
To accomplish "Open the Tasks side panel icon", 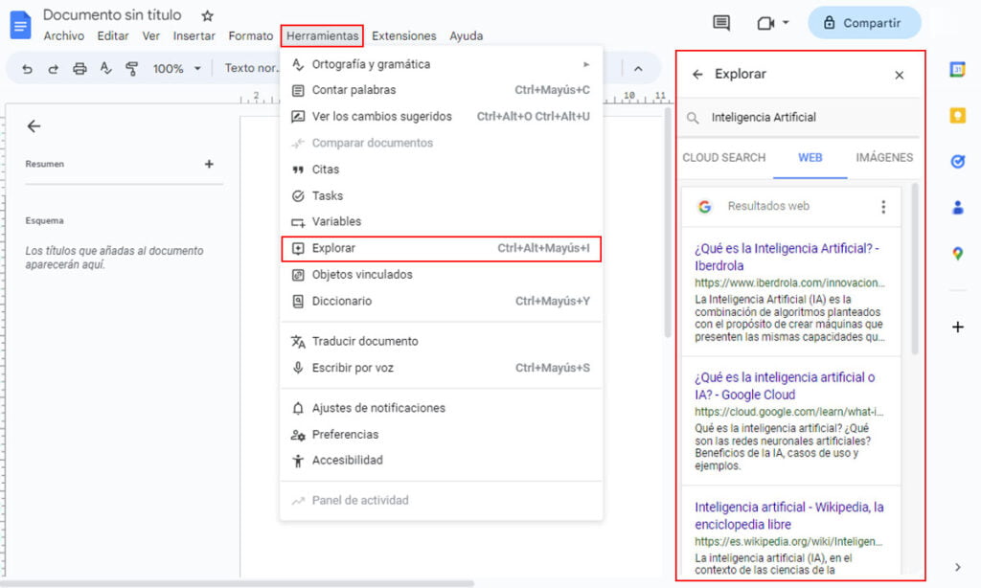I will pos(957,162).
